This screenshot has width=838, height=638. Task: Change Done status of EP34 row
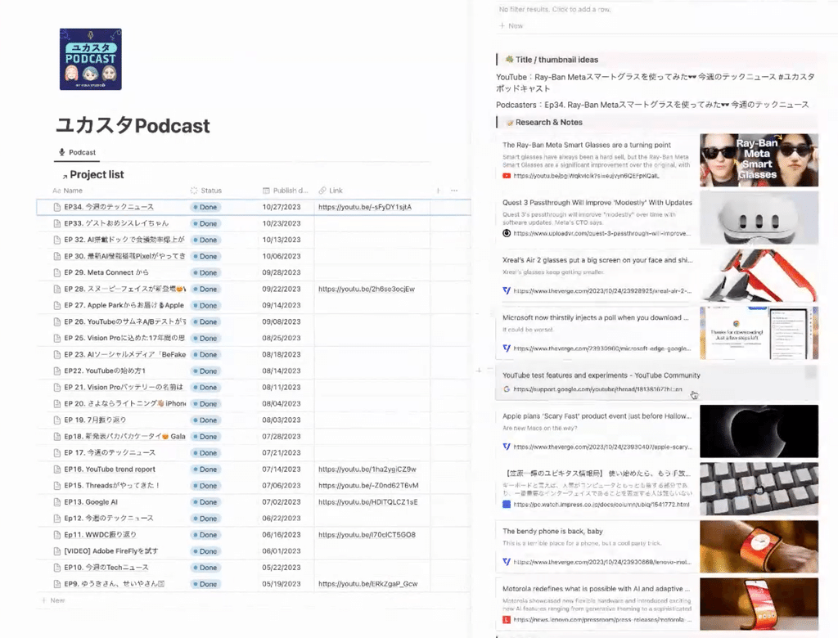(205, 207)
